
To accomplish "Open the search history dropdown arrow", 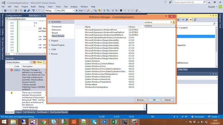I will click(174, 22).
